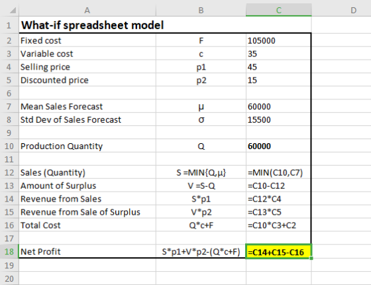Click the 'S =MIN{Q,μ}' formula description
Image resolution: width=371 pixels, height=285 pixels.
pyautogui.click(x=201, y=172)
